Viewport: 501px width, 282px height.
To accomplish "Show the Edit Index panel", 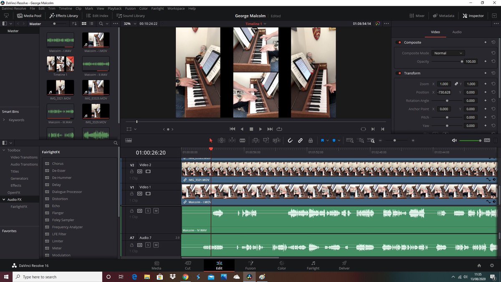I will click(97, 15).
